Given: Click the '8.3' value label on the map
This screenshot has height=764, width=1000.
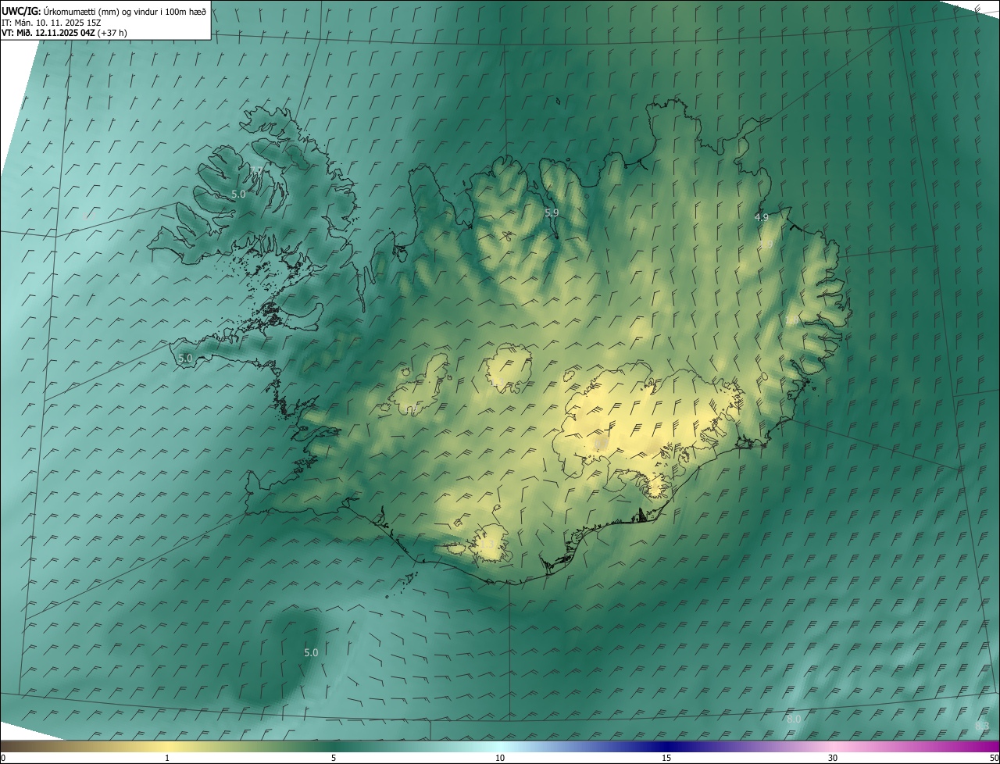Looking at the screenshot, I should [x=983, y=726].
